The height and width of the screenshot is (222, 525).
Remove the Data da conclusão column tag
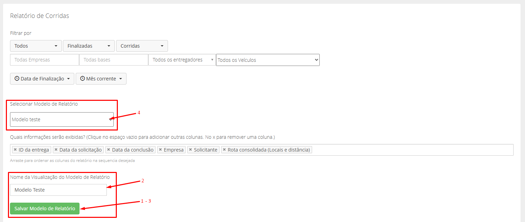(x=109, y=150)
